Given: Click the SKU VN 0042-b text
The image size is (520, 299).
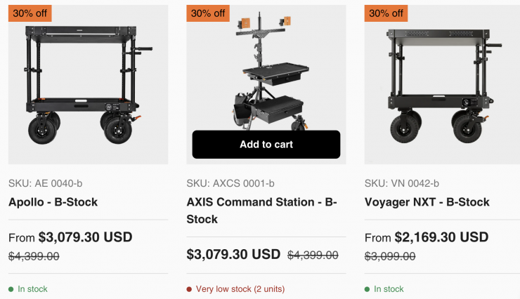Looking at the screenshot, I should [402, 184].
